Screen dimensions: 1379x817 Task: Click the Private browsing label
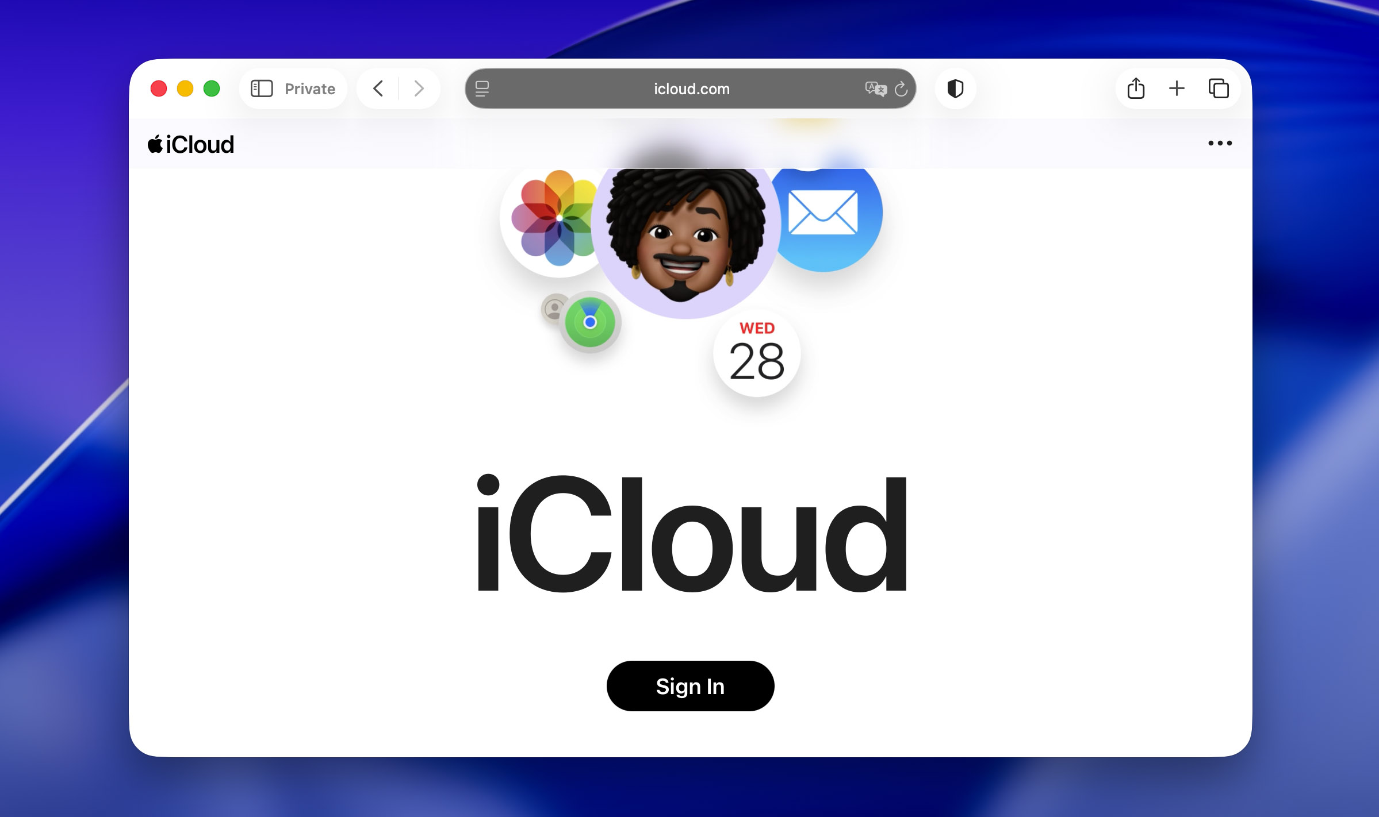click(310, 88)
